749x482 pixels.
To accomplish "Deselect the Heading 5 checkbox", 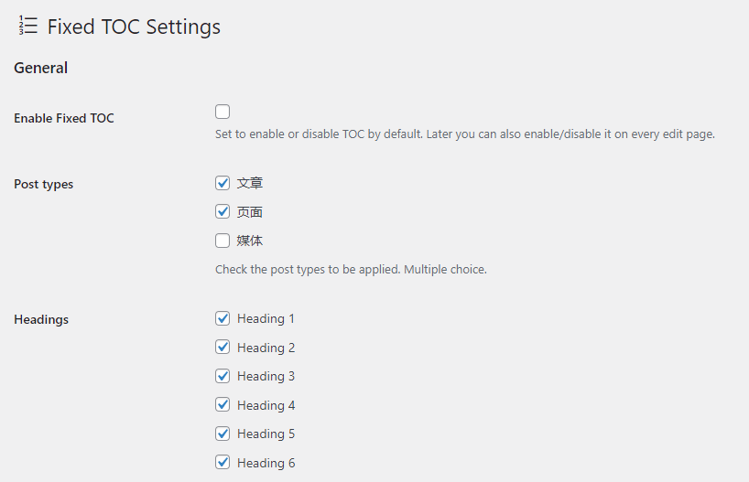I will coord(223,434).
